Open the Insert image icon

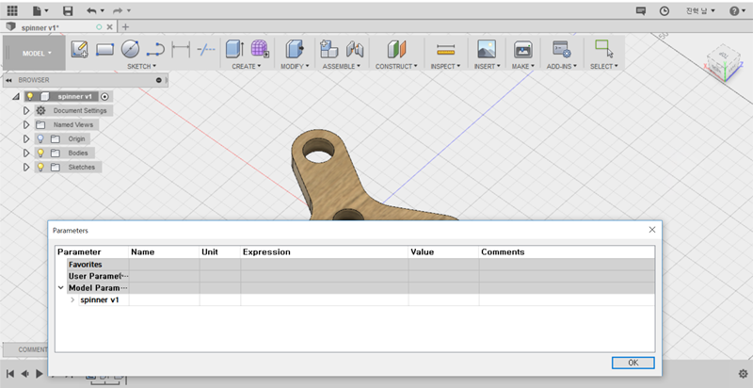(x=487, y=49)
